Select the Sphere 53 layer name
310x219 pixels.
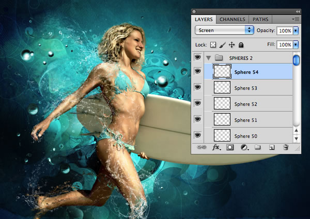click(246, 88)
